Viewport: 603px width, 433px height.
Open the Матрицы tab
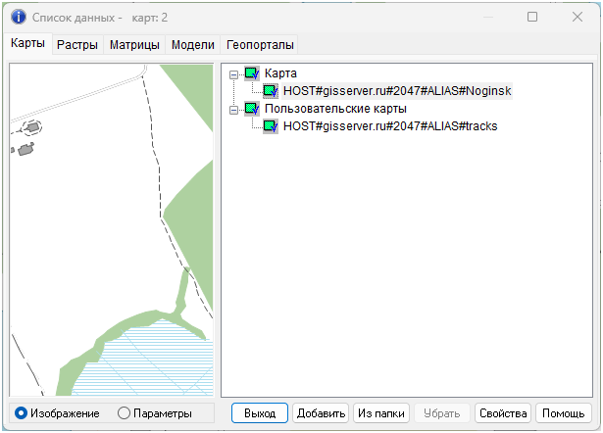click(x=134, y=45)
